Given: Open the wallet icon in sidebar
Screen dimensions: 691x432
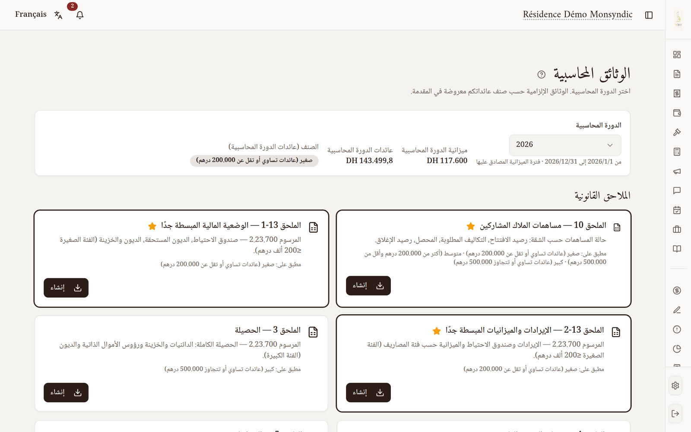Looking at the screenshot, I should 677,113.
